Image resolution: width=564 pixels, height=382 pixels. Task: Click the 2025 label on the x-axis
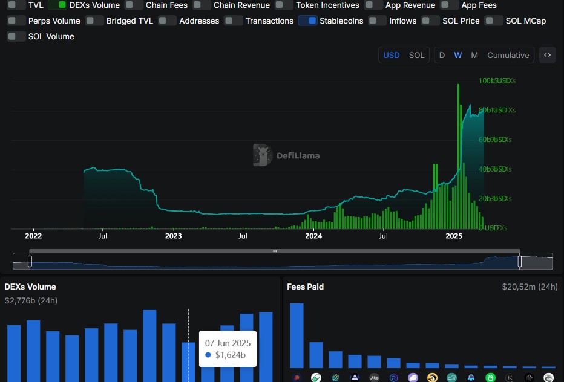(x=454, y=236)
